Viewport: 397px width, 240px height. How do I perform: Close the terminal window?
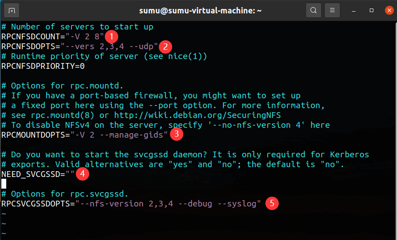[388, 10]
